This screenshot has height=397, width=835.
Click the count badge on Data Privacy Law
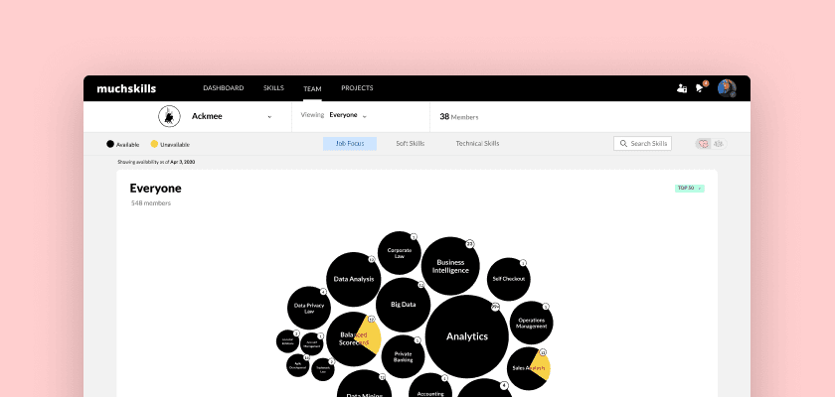[x=323, y=292]
